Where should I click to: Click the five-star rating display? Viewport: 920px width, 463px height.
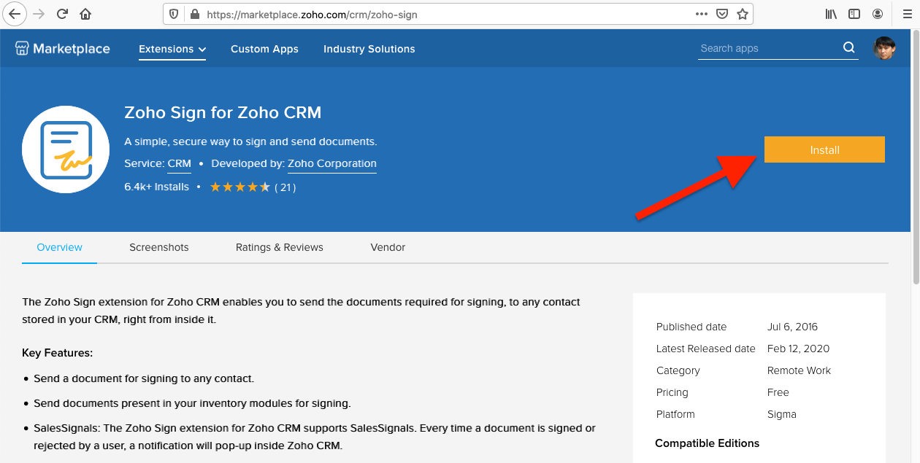(x=240, y=187)
